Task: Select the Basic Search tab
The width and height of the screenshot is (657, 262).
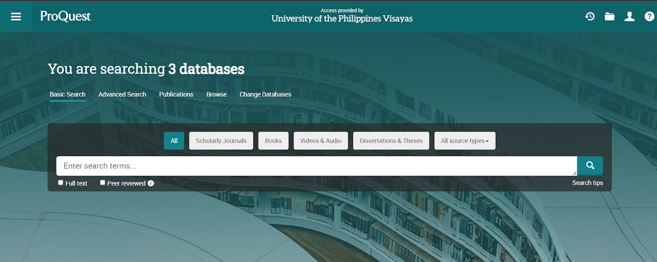Action: tap(67, 94)
